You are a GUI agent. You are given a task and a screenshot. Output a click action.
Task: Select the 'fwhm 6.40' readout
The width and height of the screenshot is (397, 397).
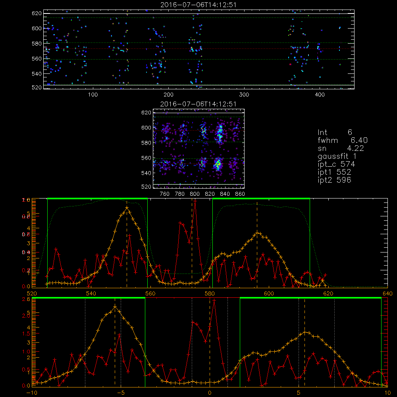343,140
